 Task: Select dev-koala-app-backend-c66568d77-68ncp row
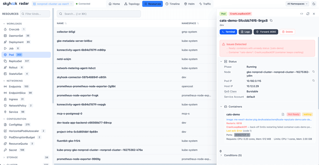tap(135, 123)
